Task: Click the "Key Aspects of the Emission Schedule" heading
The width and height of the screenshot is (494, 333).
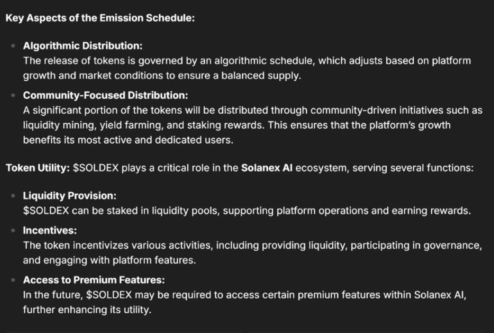Action: [100, 18]
